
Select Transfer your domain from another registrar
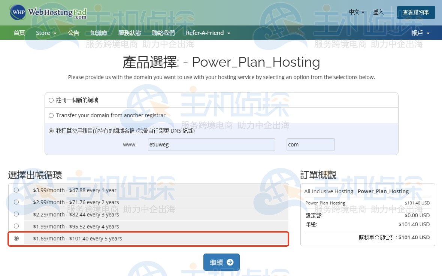click(51, 115)
